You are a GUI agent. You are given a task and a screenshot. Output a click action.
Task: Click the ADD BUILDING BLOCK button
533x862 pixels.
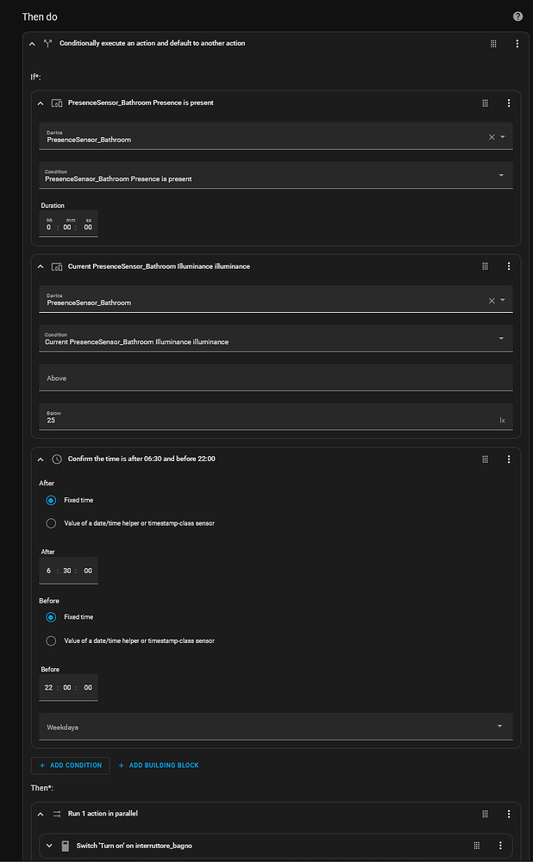(159, 765)
